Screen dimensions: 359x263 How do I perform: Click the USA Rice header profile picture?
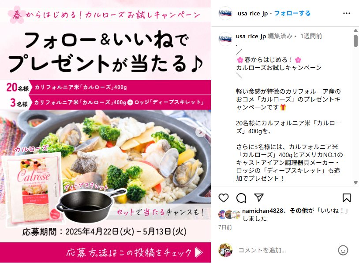coord(225,13)
